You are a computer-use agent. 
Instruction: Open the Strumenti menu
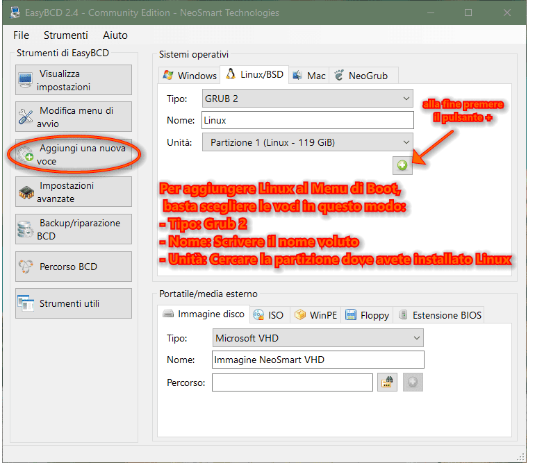(65, 35)
